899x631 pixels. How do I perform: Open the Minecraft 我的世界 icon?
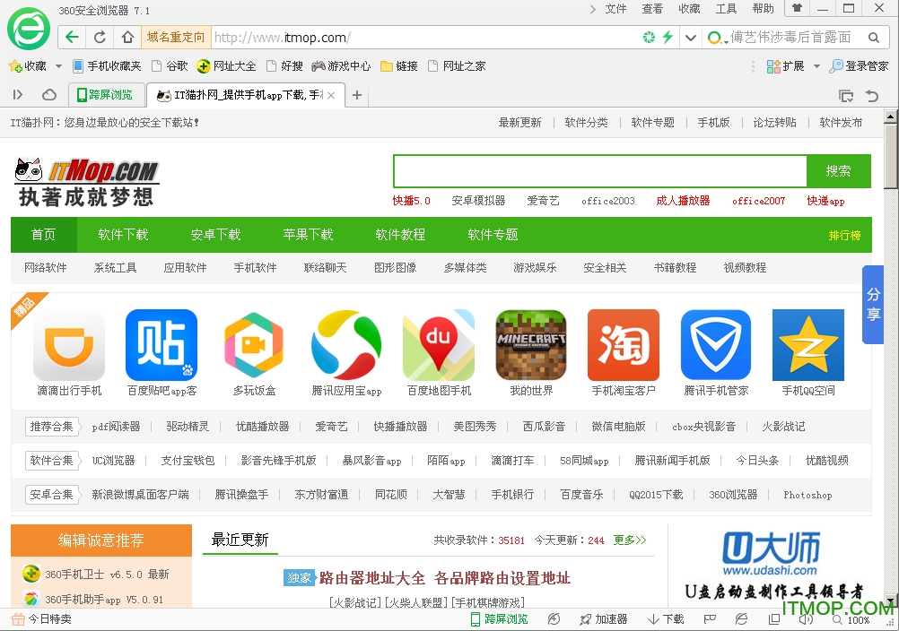point(531,345)
